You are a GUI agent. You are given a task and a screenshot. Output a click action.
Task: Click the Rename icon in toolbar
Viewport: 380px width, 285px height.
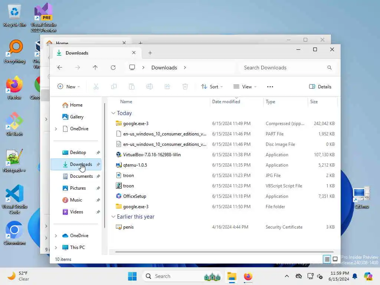click(x=150, y=86)
